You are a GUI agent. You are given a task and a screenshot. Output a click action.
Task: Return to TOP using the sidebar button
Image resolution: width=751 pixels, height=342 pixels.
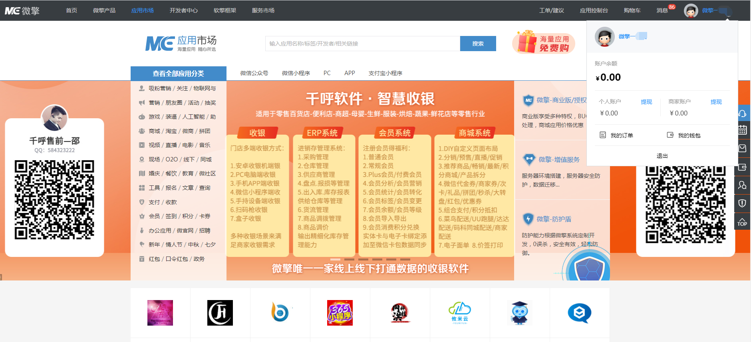pyautogui.click(x=742, y=222)
